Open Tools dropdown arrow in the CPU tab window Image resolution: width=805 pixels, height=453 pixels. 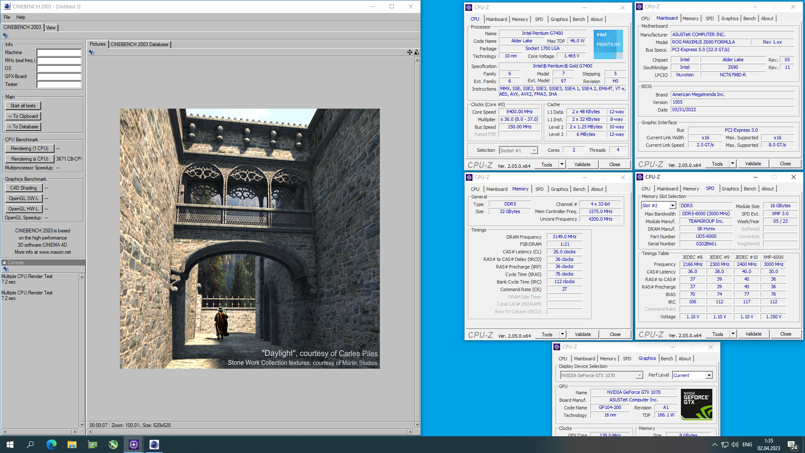coord(562,164)
